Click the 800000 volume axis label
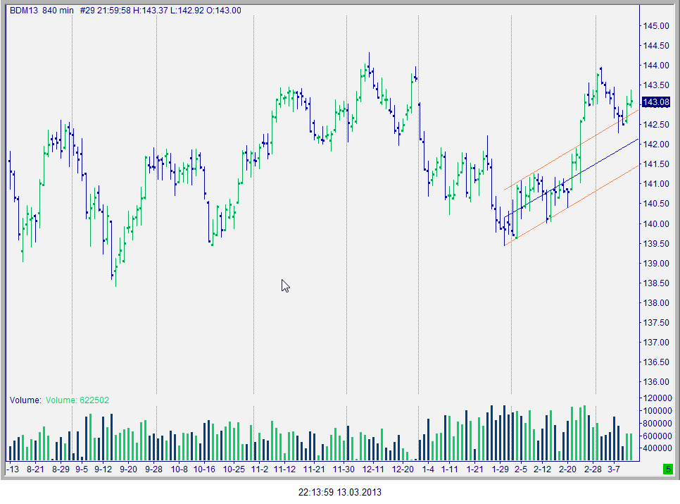Screen dimensions: 680x504 click(657, 423)
